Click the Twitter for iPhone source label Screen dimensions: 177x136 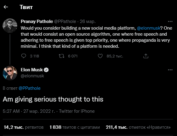[77, 111]
